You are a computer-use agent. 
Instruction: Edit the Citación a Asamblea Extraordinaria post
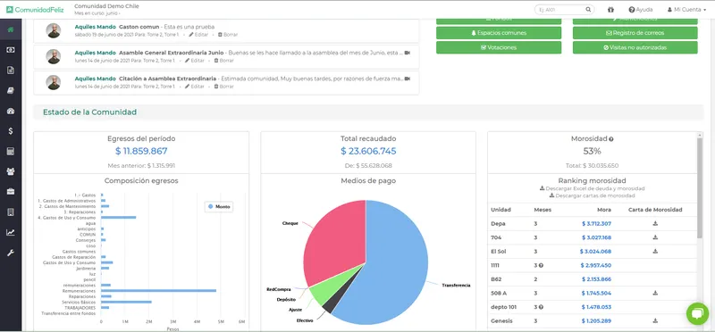pos(195,87)
